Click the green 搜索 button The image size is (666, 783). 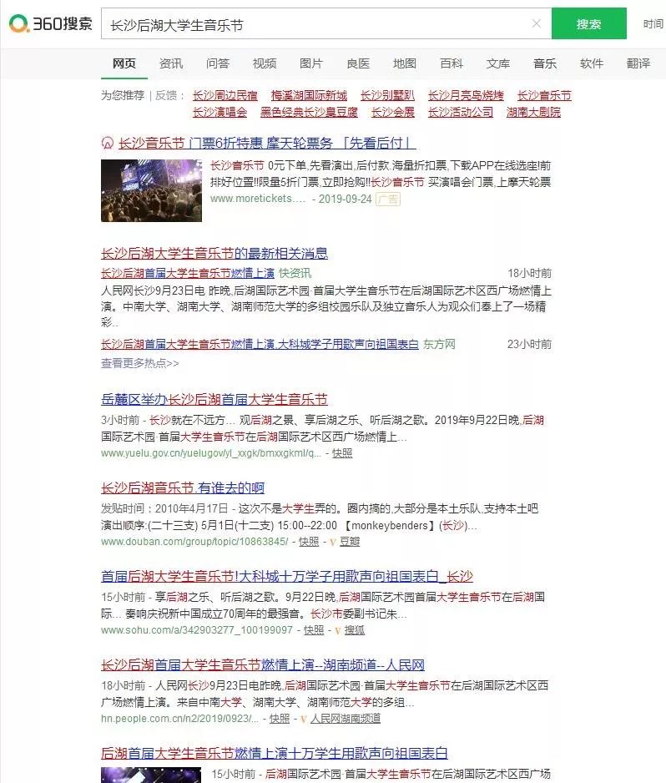click(x=588, y=23)
